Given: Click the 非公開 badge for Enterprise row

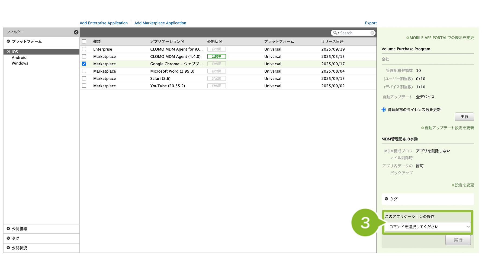Looking at the screenshot, I should pos(216,49).
